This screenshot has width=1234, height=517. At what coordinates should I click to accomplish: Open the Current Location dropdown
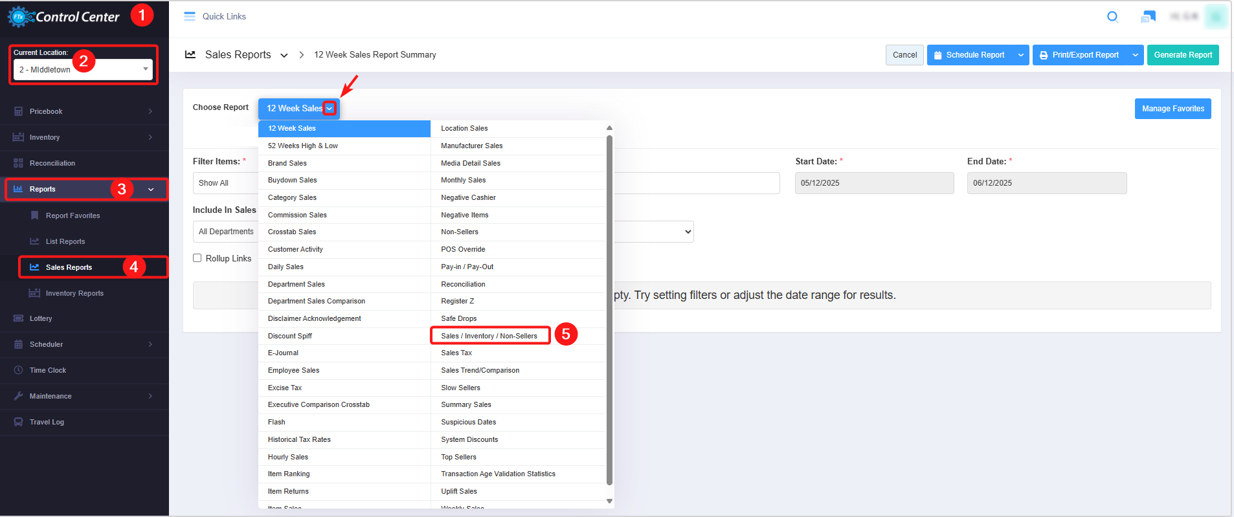pos(83,69)
